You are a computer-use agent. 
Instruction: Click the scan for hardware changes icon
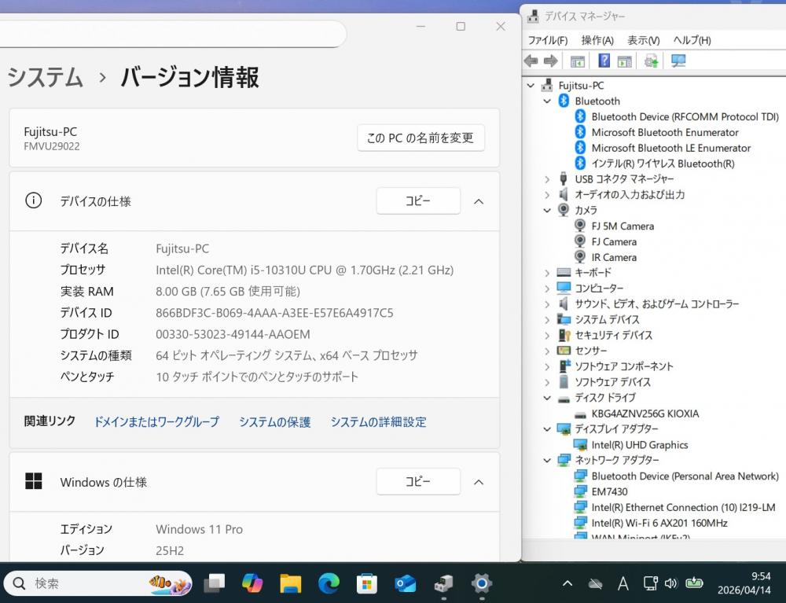pyautogui.click(x=678, y=61)
